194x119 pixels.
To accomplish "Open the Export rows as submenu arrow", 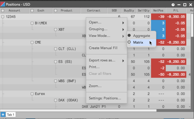I will point(123,61).
